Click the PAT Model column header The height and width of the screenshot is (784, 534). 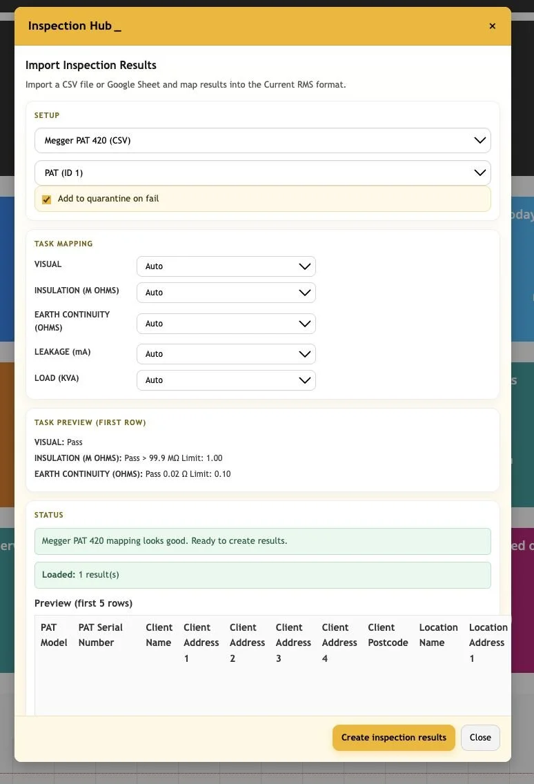pos(54,635)
